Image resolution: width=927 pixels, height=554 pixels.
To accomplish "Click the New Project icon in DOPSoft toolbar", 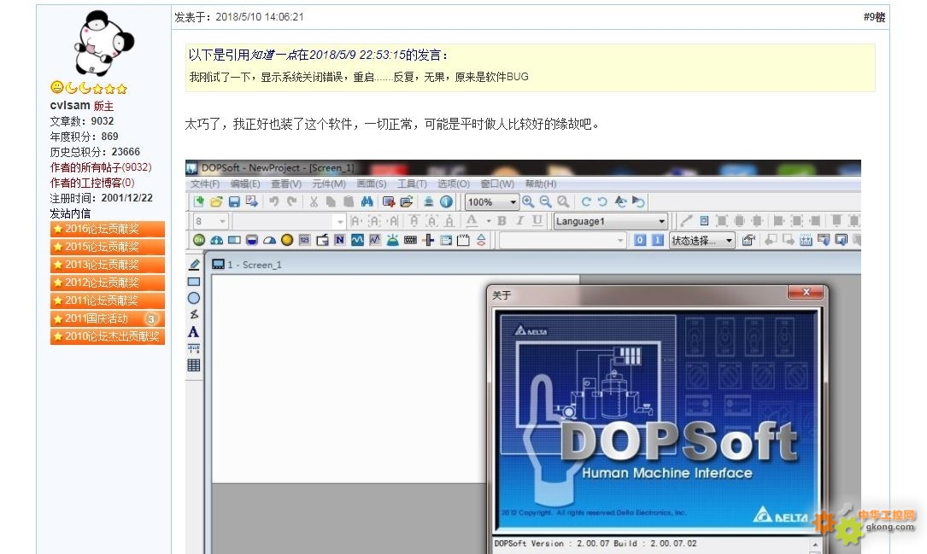I will point(199,202).
